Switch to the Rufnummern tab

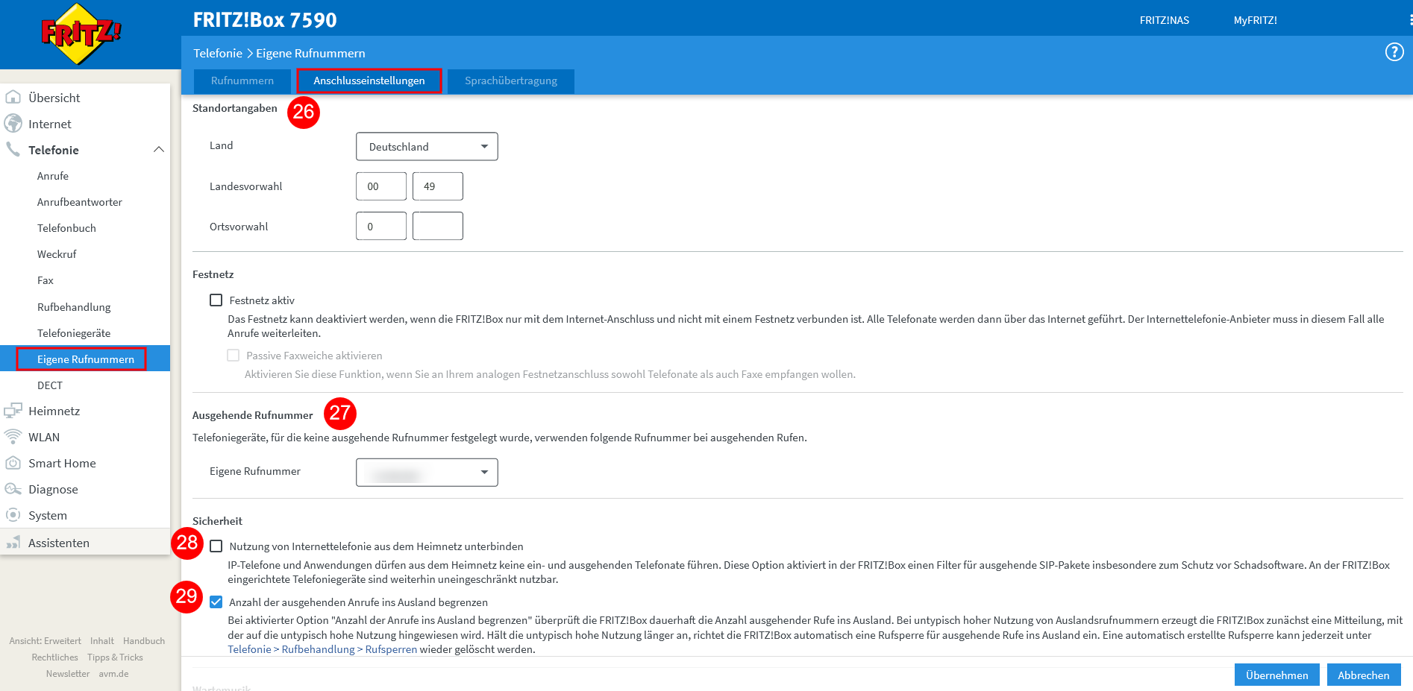click(242, 81)
